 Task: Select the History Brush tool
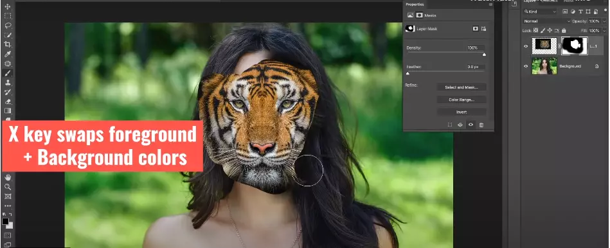[x=7, y=92]
